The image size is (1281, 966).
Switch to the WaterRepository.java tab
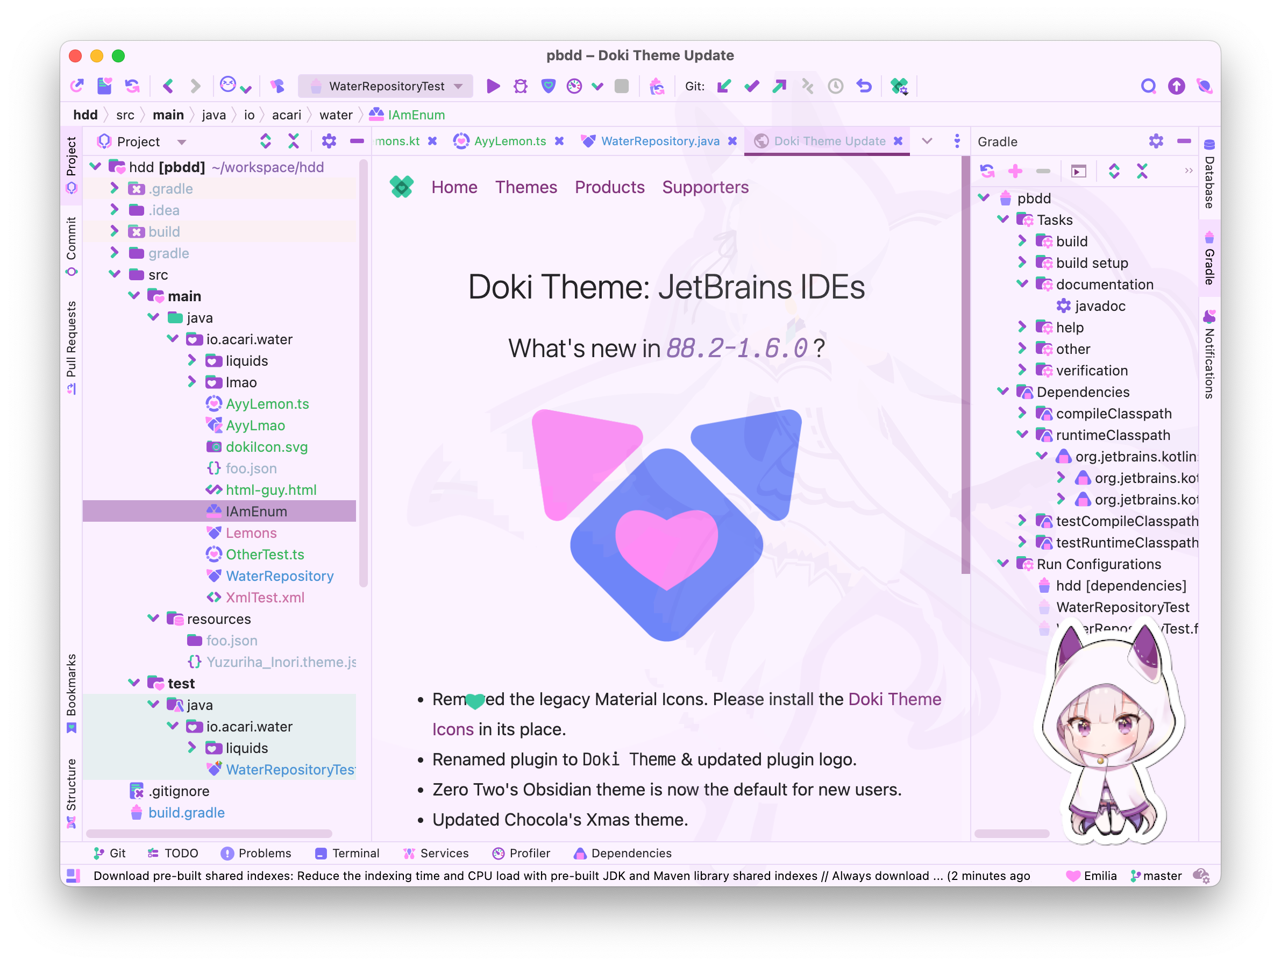(660, 141)
